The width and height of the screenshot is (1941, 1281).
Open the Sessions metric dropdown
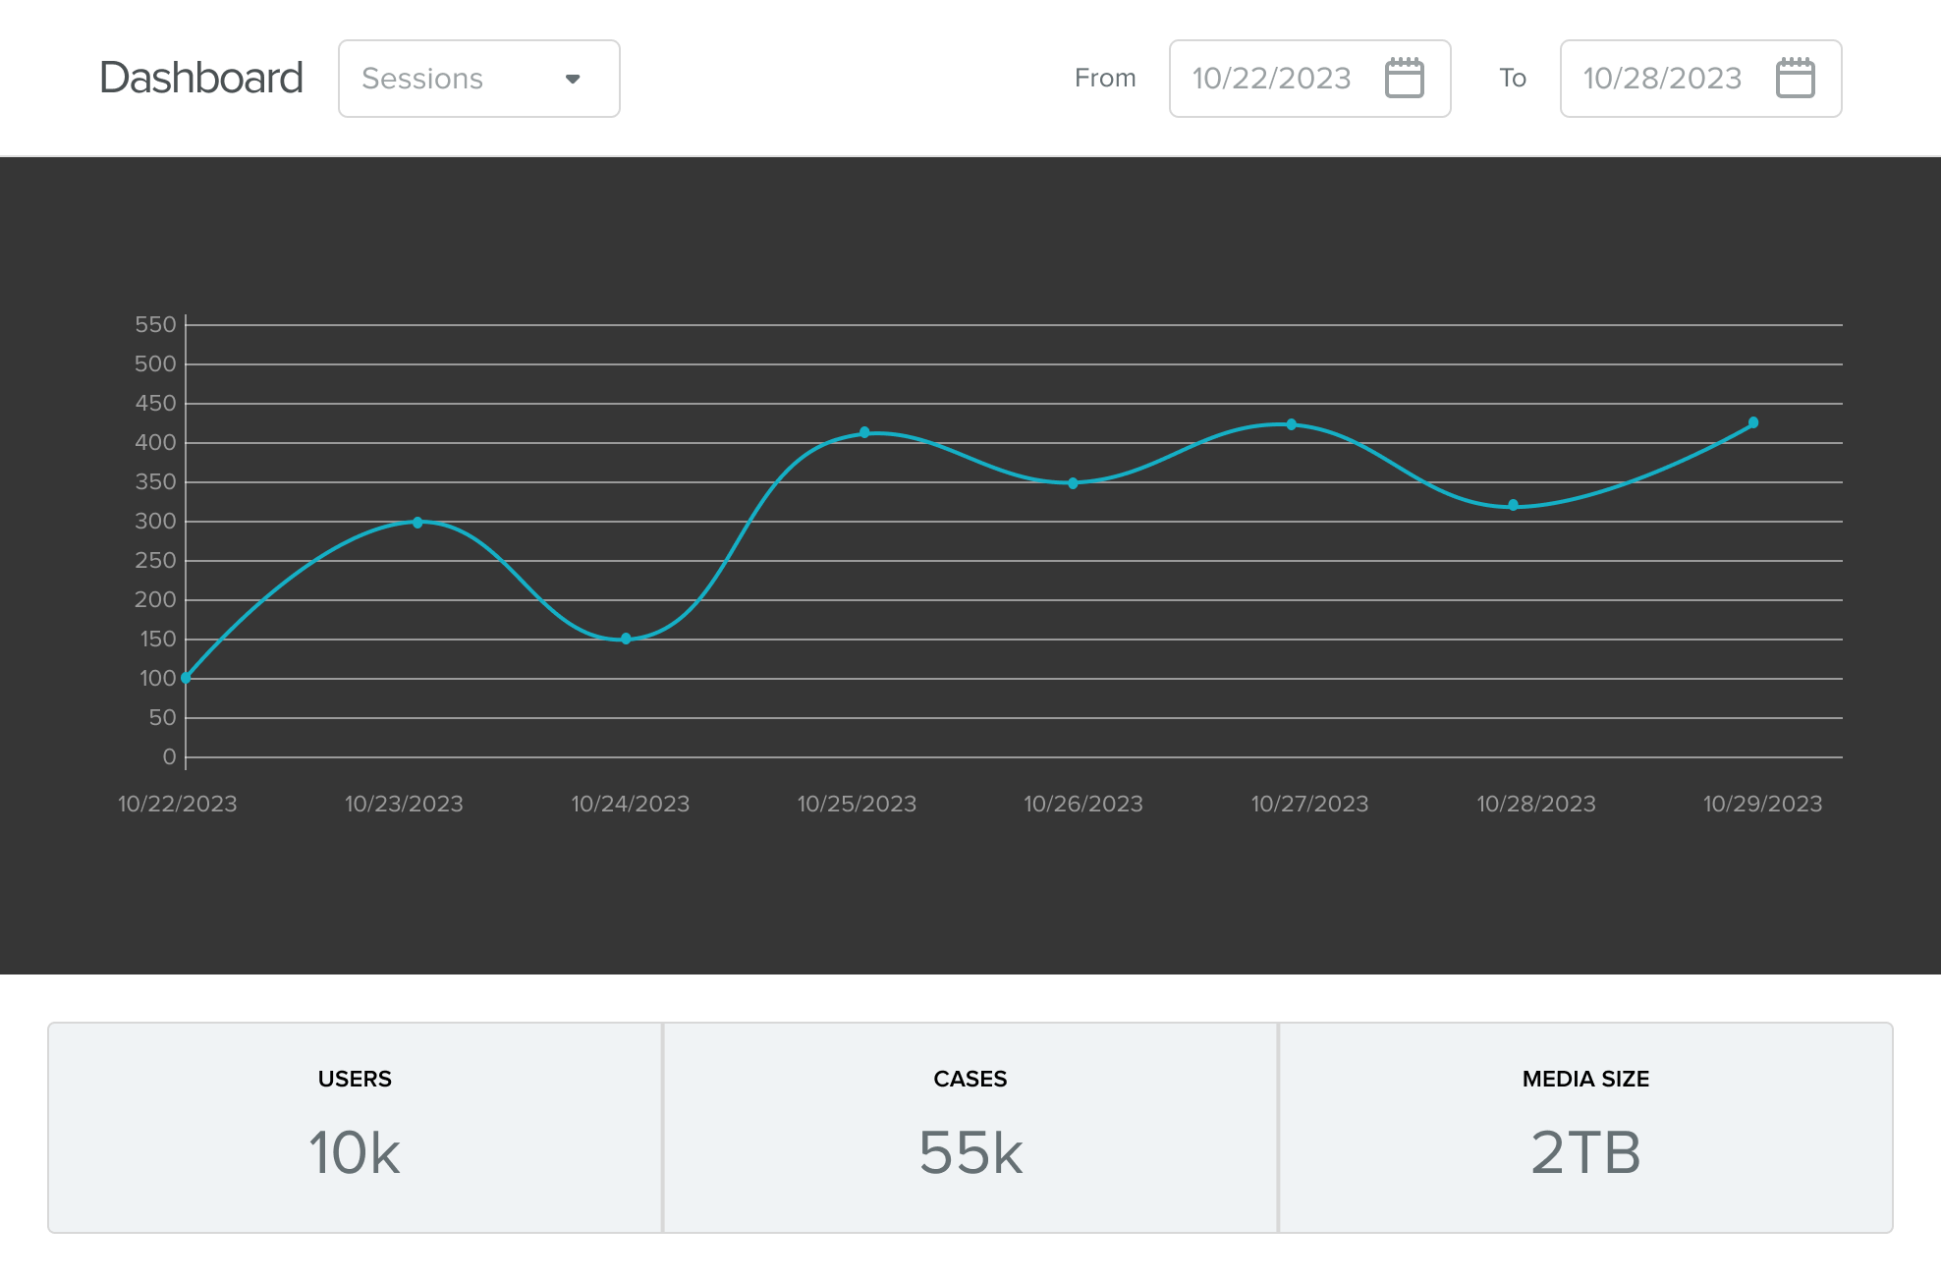(479, 79)
